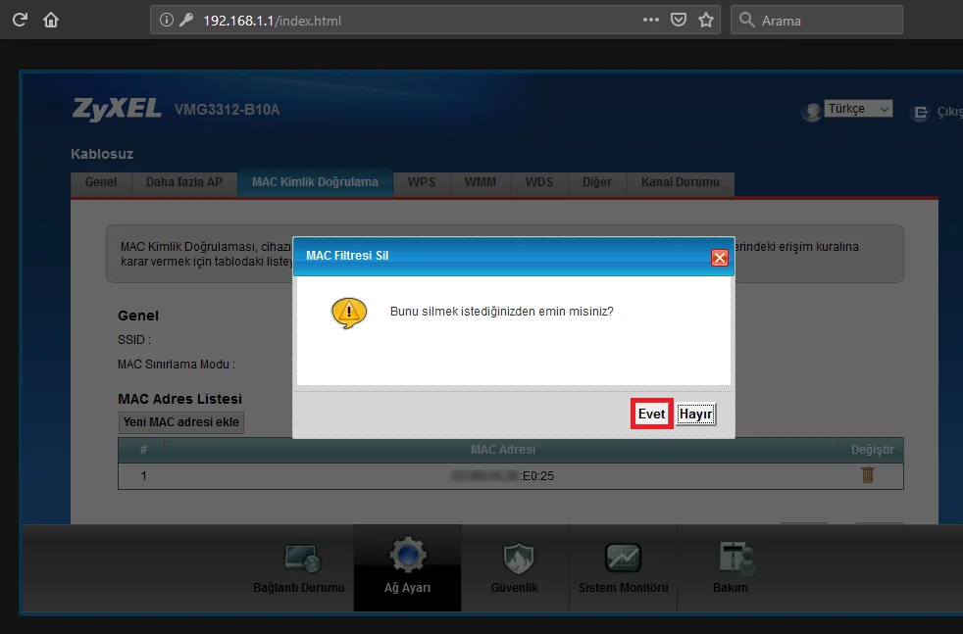Click the Hayır button to cancel
963x634 pixels.
[x=695, y=415]
